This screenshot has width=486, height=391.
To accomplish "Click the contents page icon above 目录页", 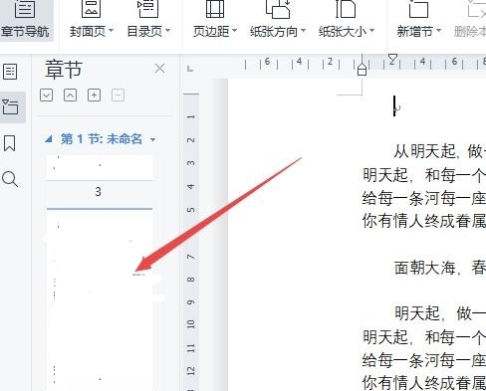I will pyautogui.click(x=148, y=9).
